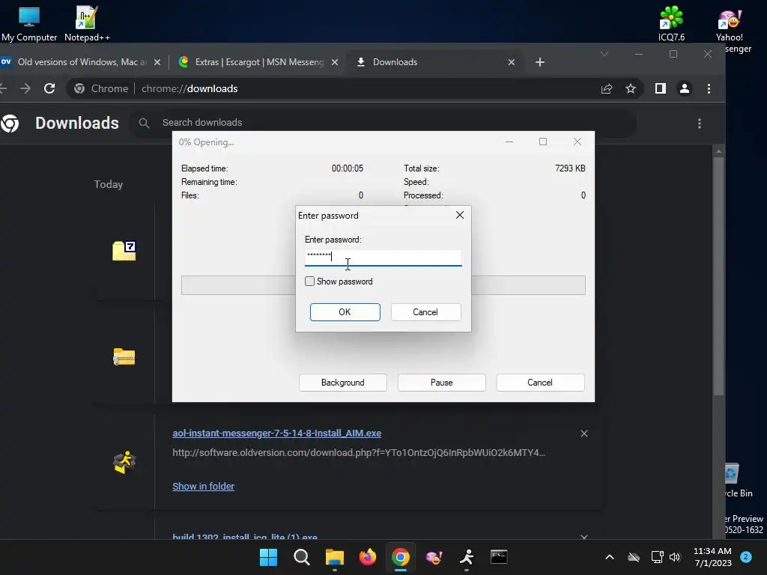This screenshot has width=767, height=575.
Task: Close Enter password dialog with X
Action: tap(460, 215)
